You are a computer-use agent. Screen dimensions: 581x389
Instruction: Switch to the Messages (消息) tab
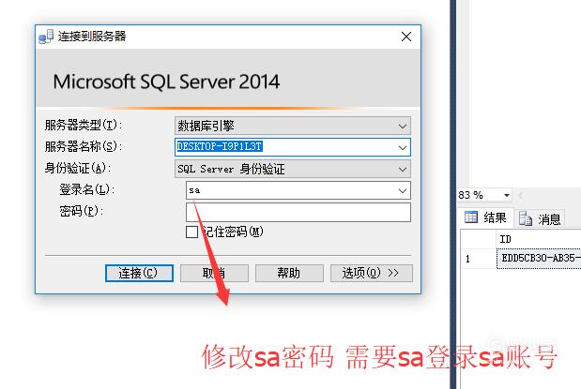(540, 219)
